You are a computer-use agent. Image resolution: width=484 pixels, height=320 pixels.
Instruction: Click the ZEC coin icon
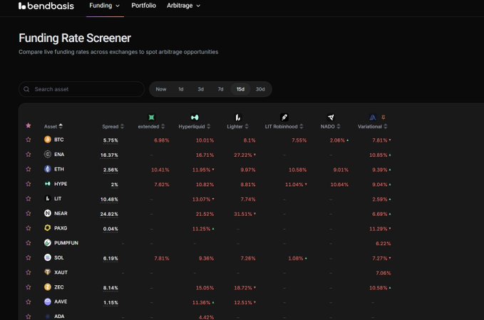pos(48,287)
